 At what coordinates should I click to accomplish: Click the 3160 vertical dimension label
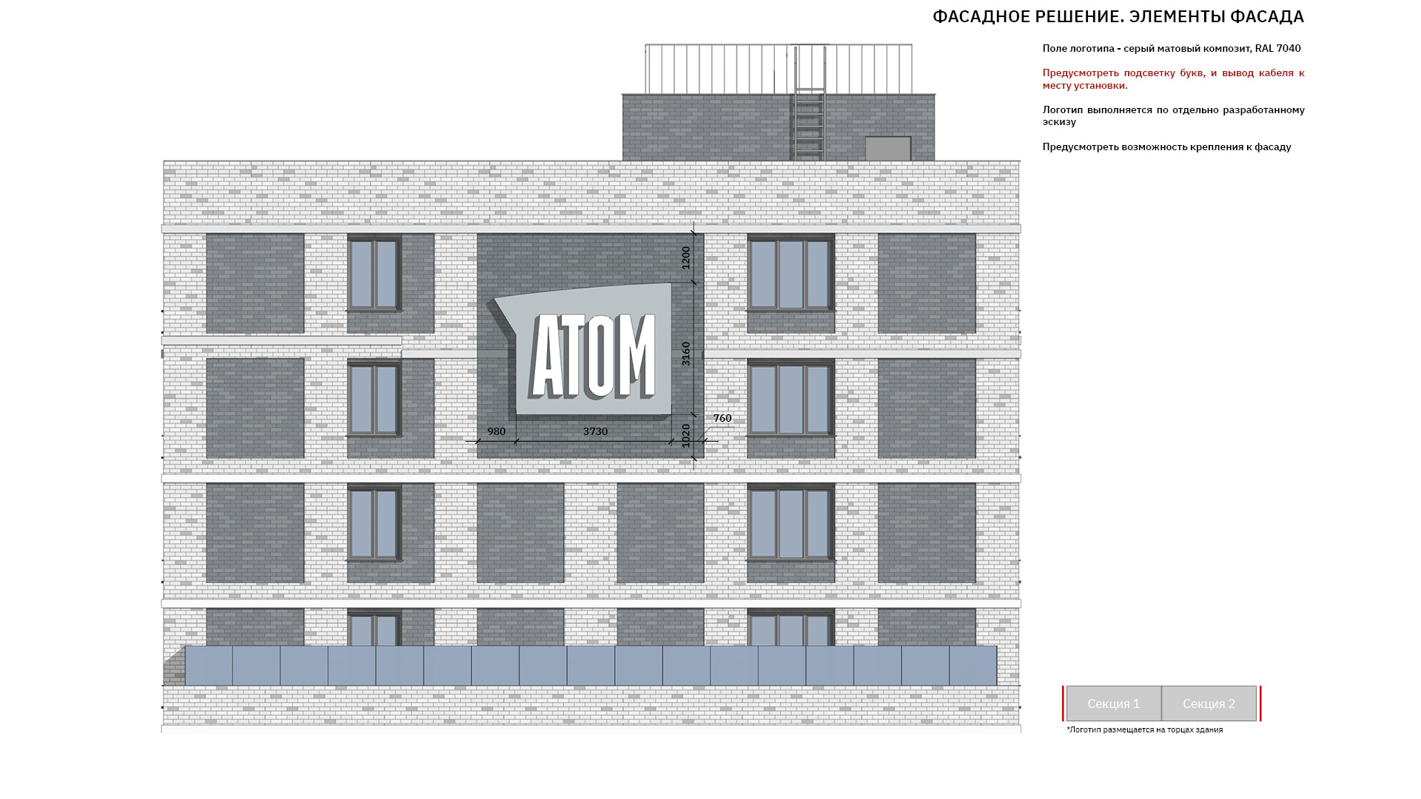[686, 354]
